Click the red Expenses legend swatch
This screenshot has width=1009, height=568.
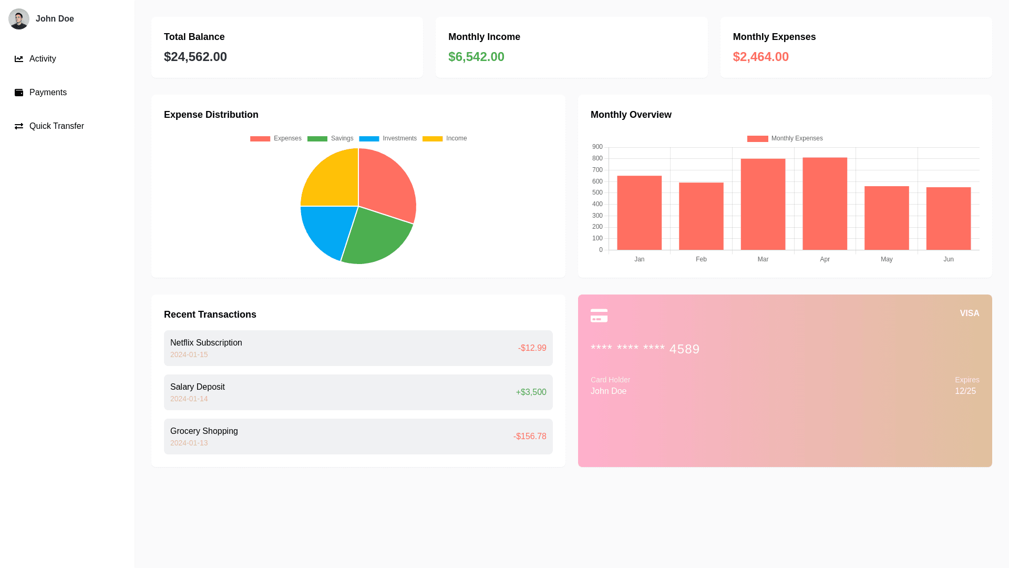[260, 138]
